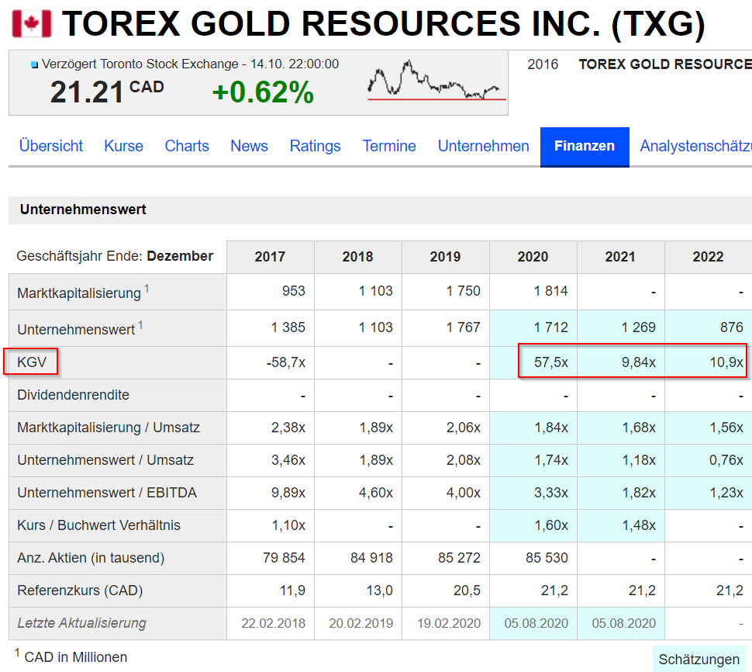Click the 2016 TOREX GOLD RESOURCES headline
The height and width of the screenshot is (672, 752).
[x=640, y=64]
